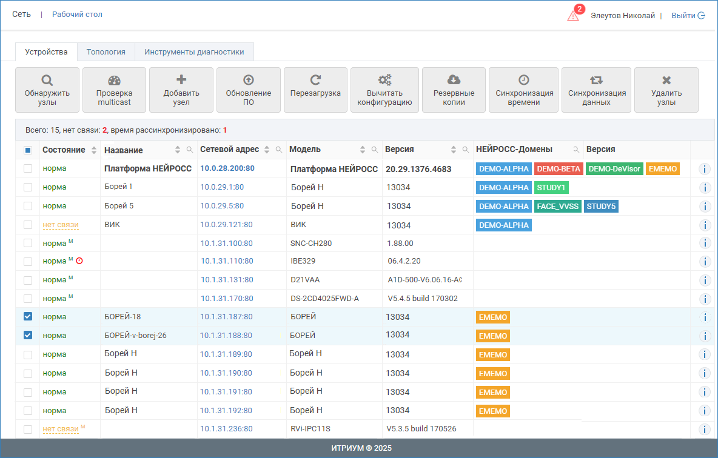
Task: Open info icon for Борей 1 row
Action: pos(705,188)
